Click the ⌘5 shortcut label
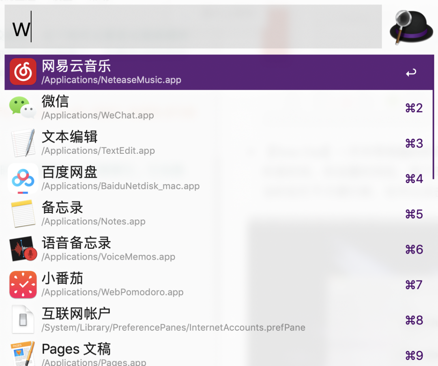Image resolution: width=438 pixels, height=366 pixels. click(x=414, y=214)
